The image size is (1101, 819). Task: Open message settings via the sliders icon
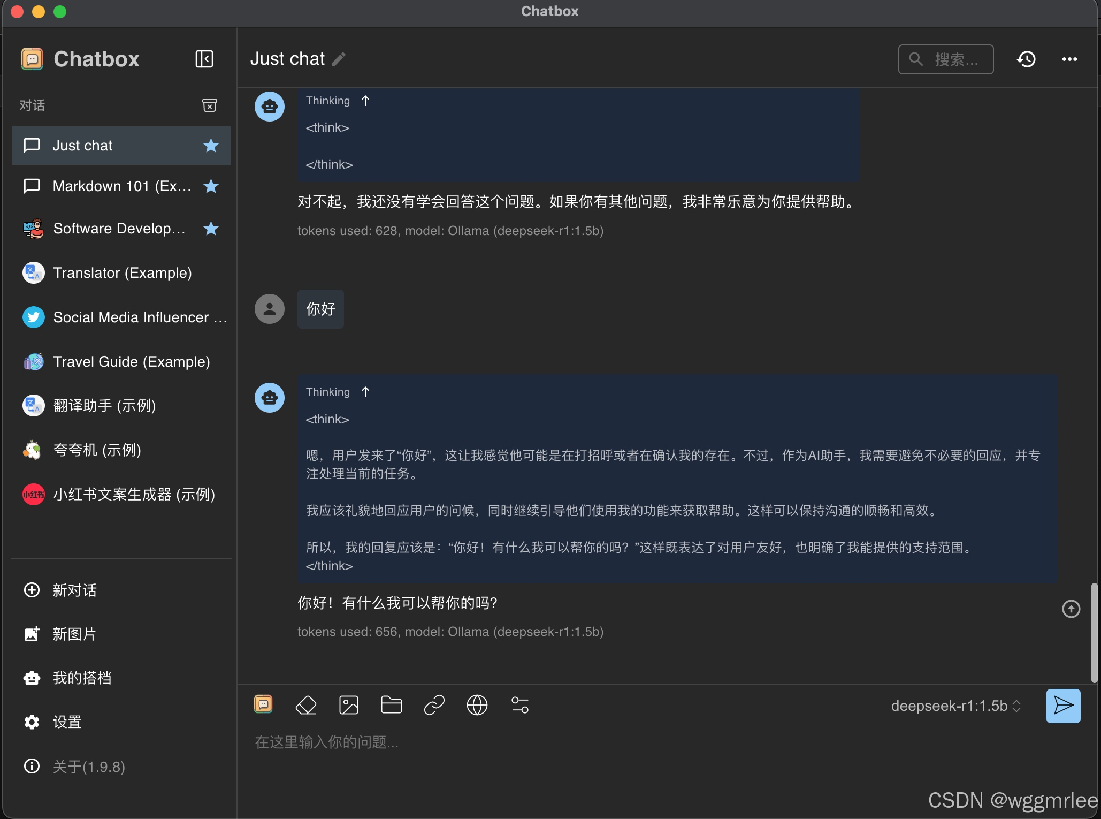point(519,705)
